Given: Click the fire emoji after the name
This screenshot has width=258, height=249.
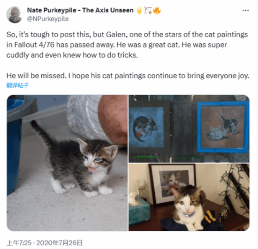Looking at the screenshot, I should click(157, 10).
